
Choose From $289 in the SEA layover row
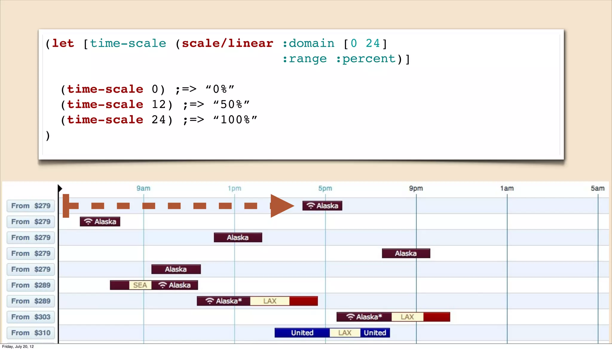click(x=31, y=285)
